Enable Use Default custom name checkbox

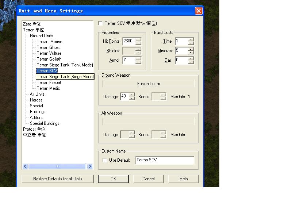(x=105, y=160)
